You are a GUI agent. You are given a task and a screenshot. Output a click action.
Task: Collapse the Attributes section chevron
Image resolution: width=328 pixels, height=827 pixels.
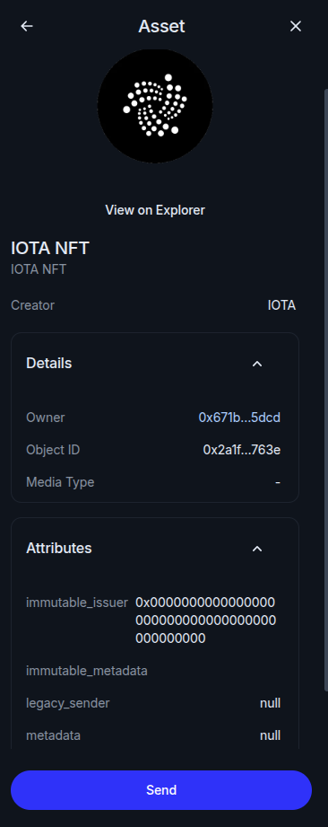point(257,549)
